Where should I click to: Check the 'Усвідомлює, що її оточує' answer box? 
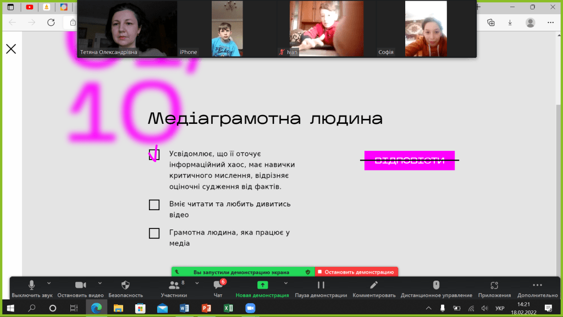[154, 155]
